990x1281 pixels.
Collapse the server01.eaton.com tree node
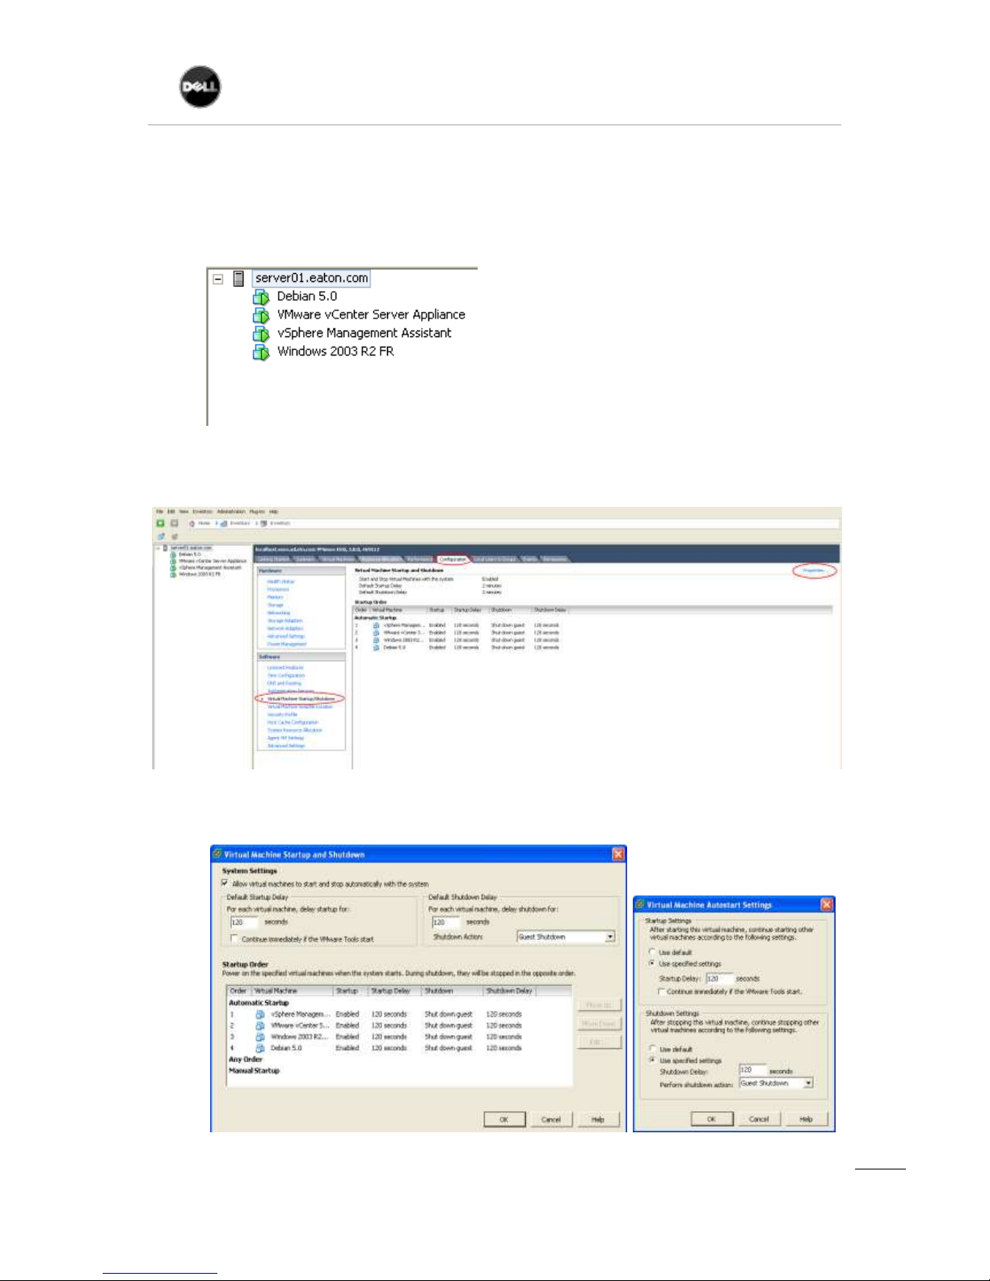[x=217, y=279]
